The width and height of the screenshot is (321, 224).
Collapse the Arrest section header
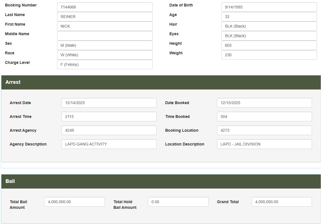[160, 82]
